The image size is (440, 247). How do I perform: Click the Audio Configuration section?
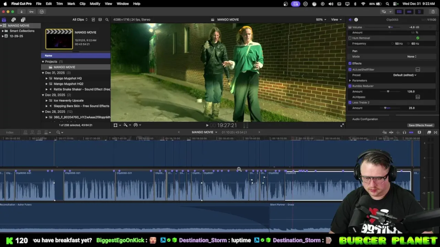365,119
